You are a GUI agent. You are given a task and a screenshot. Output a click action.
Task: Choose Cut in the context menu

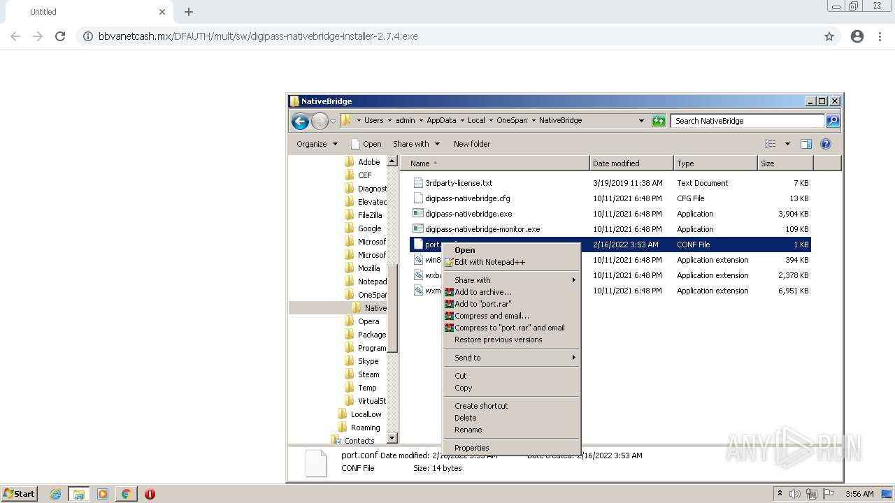click(512, 376)
